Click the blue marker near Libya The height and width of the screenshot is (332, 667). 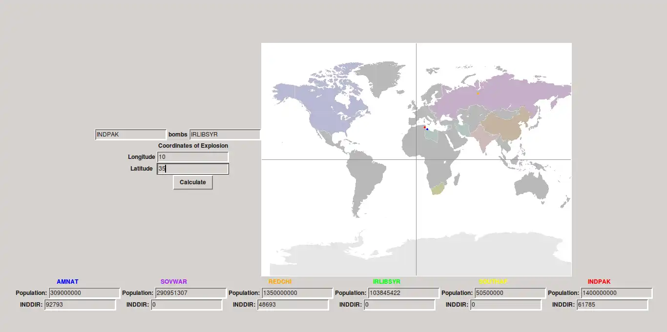(x=427, y=130)
